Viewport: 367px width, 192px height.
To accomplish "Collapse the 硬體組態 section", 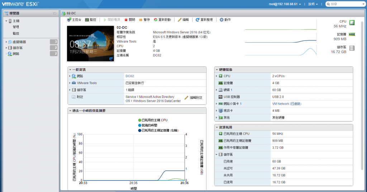I will coord(217,70).
